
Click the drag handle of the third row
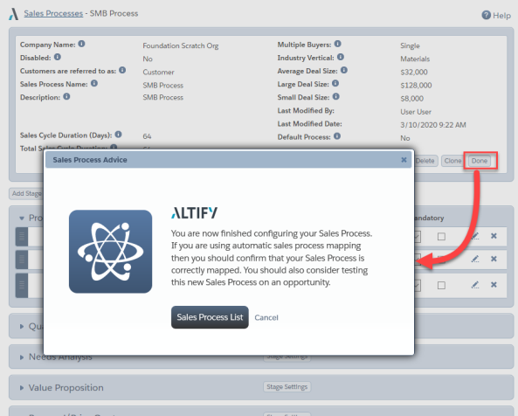click(22, 285)
